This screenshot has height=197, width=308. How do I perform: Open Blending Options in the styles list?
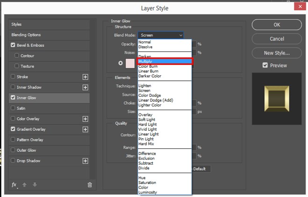pyautogui.click(x=26, y=35)
